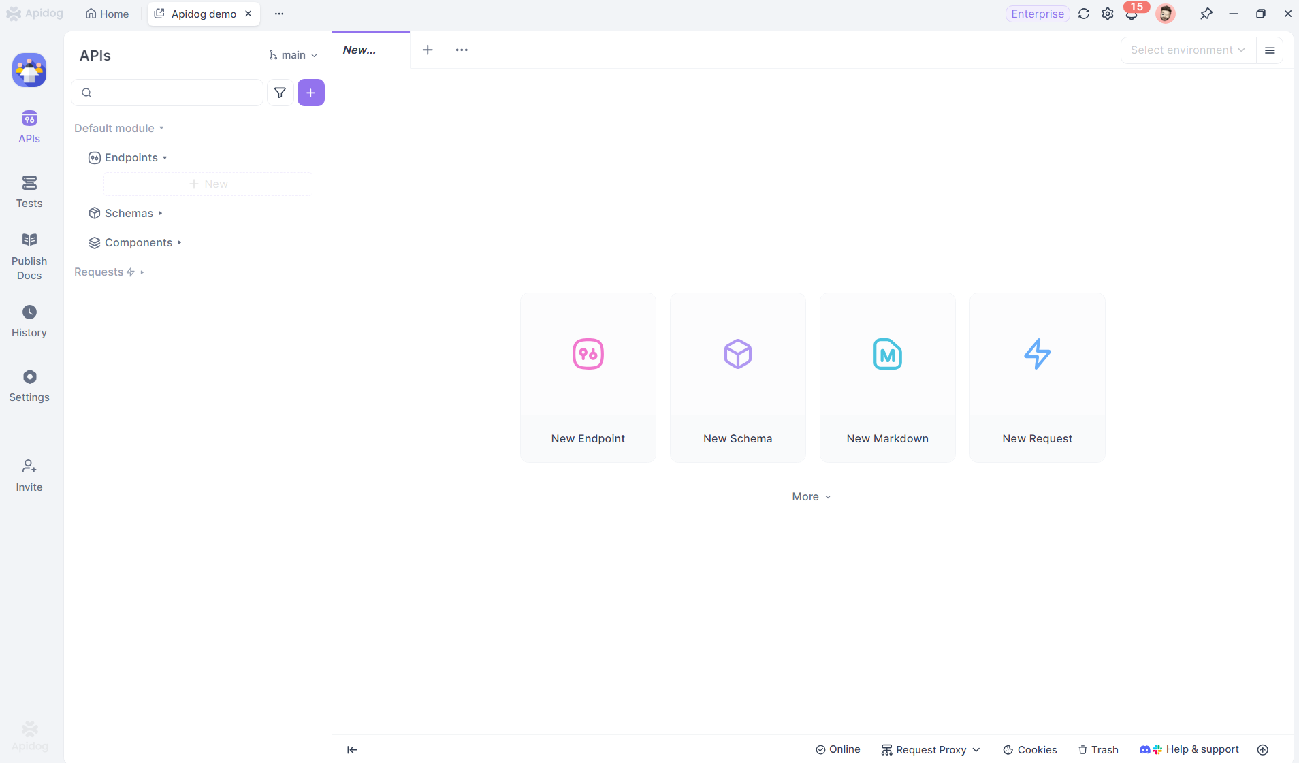Select the Apidog demo tab
Viewport: 1299px width, 763px height.
pyautogui.click(x=203, y=14)
